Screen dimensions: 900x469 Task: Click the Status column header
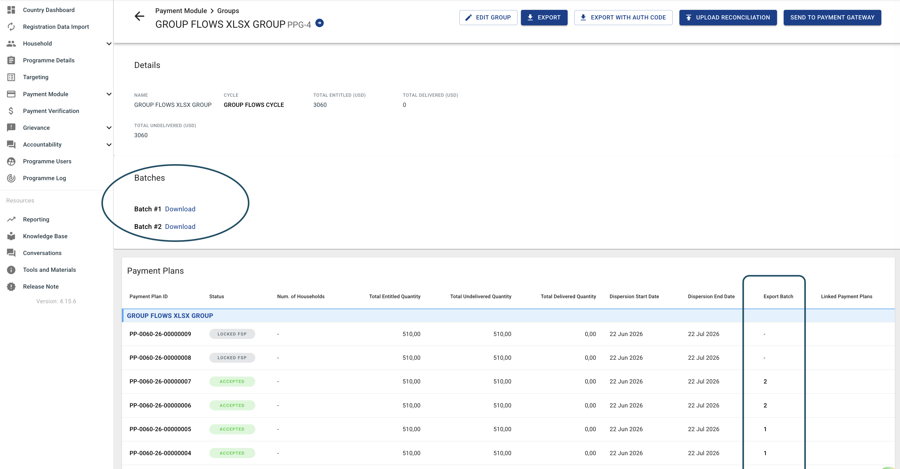click(x=217, y=296)
